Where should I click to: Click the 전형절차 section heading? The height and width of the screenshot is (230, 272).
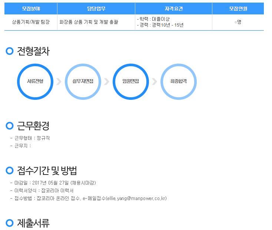point(33,51)
